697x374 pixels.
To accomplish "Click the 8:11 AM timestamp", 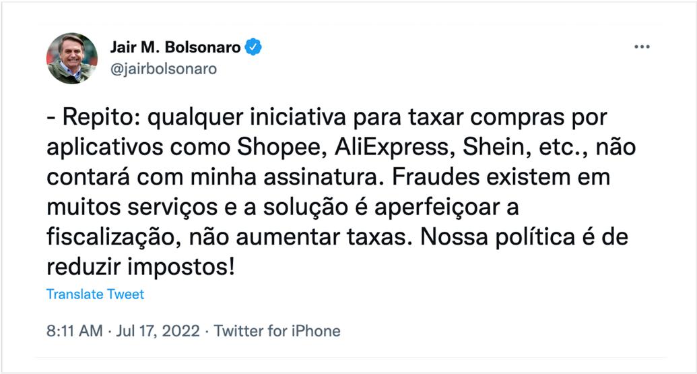I will click(74, 331).
